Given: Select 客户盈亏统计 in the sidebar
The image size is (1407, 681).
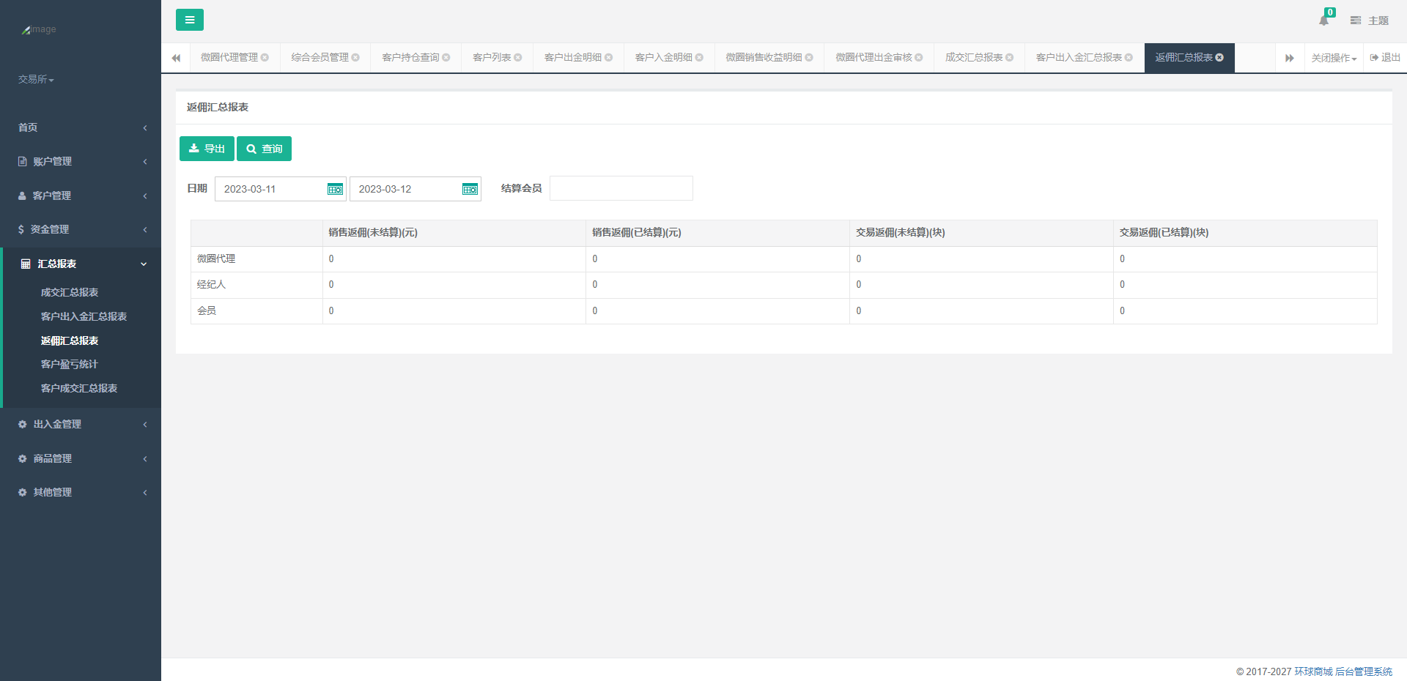Looking at the screenshot, I should point(70,364).
